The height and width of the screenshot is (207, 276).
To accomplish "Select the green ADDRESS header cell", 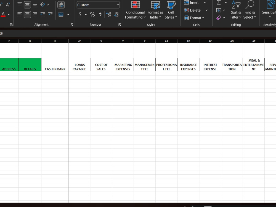I will point(9,65).
